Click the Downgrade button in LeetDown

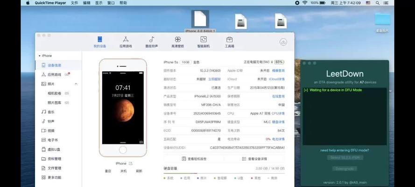coord(345,168)
